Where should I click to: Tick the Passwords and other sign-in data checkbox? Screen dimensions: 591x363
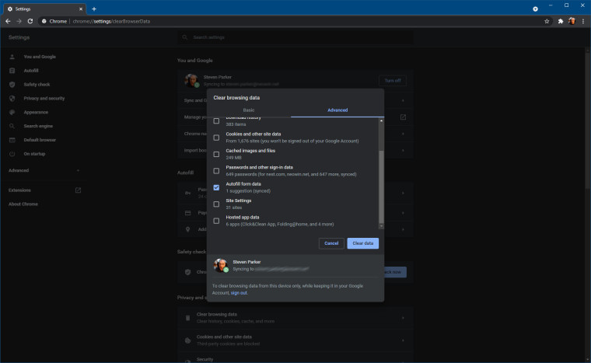click(x=216, y=171)
